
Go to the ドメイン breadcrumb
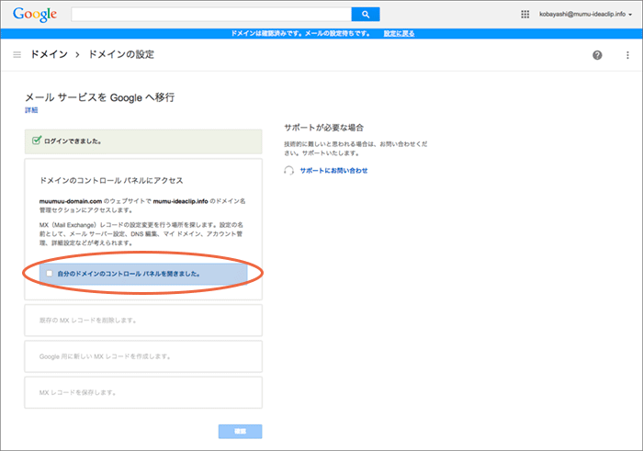[50, 54]
